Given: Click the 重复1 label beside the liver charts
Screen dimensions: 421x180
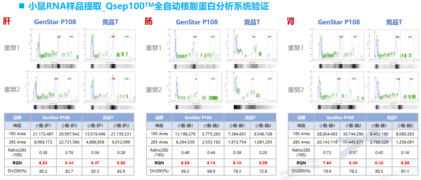Looking at the screenshot, I should click(x=12, y=48).
